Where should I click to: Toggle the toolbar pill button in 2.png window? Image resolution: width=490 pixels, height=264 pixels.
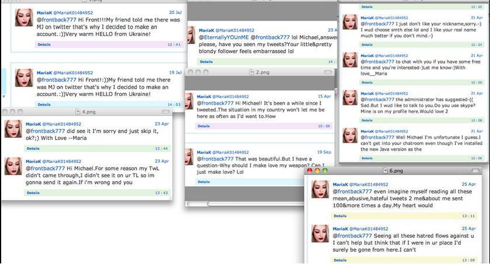(x=328, y=72)
